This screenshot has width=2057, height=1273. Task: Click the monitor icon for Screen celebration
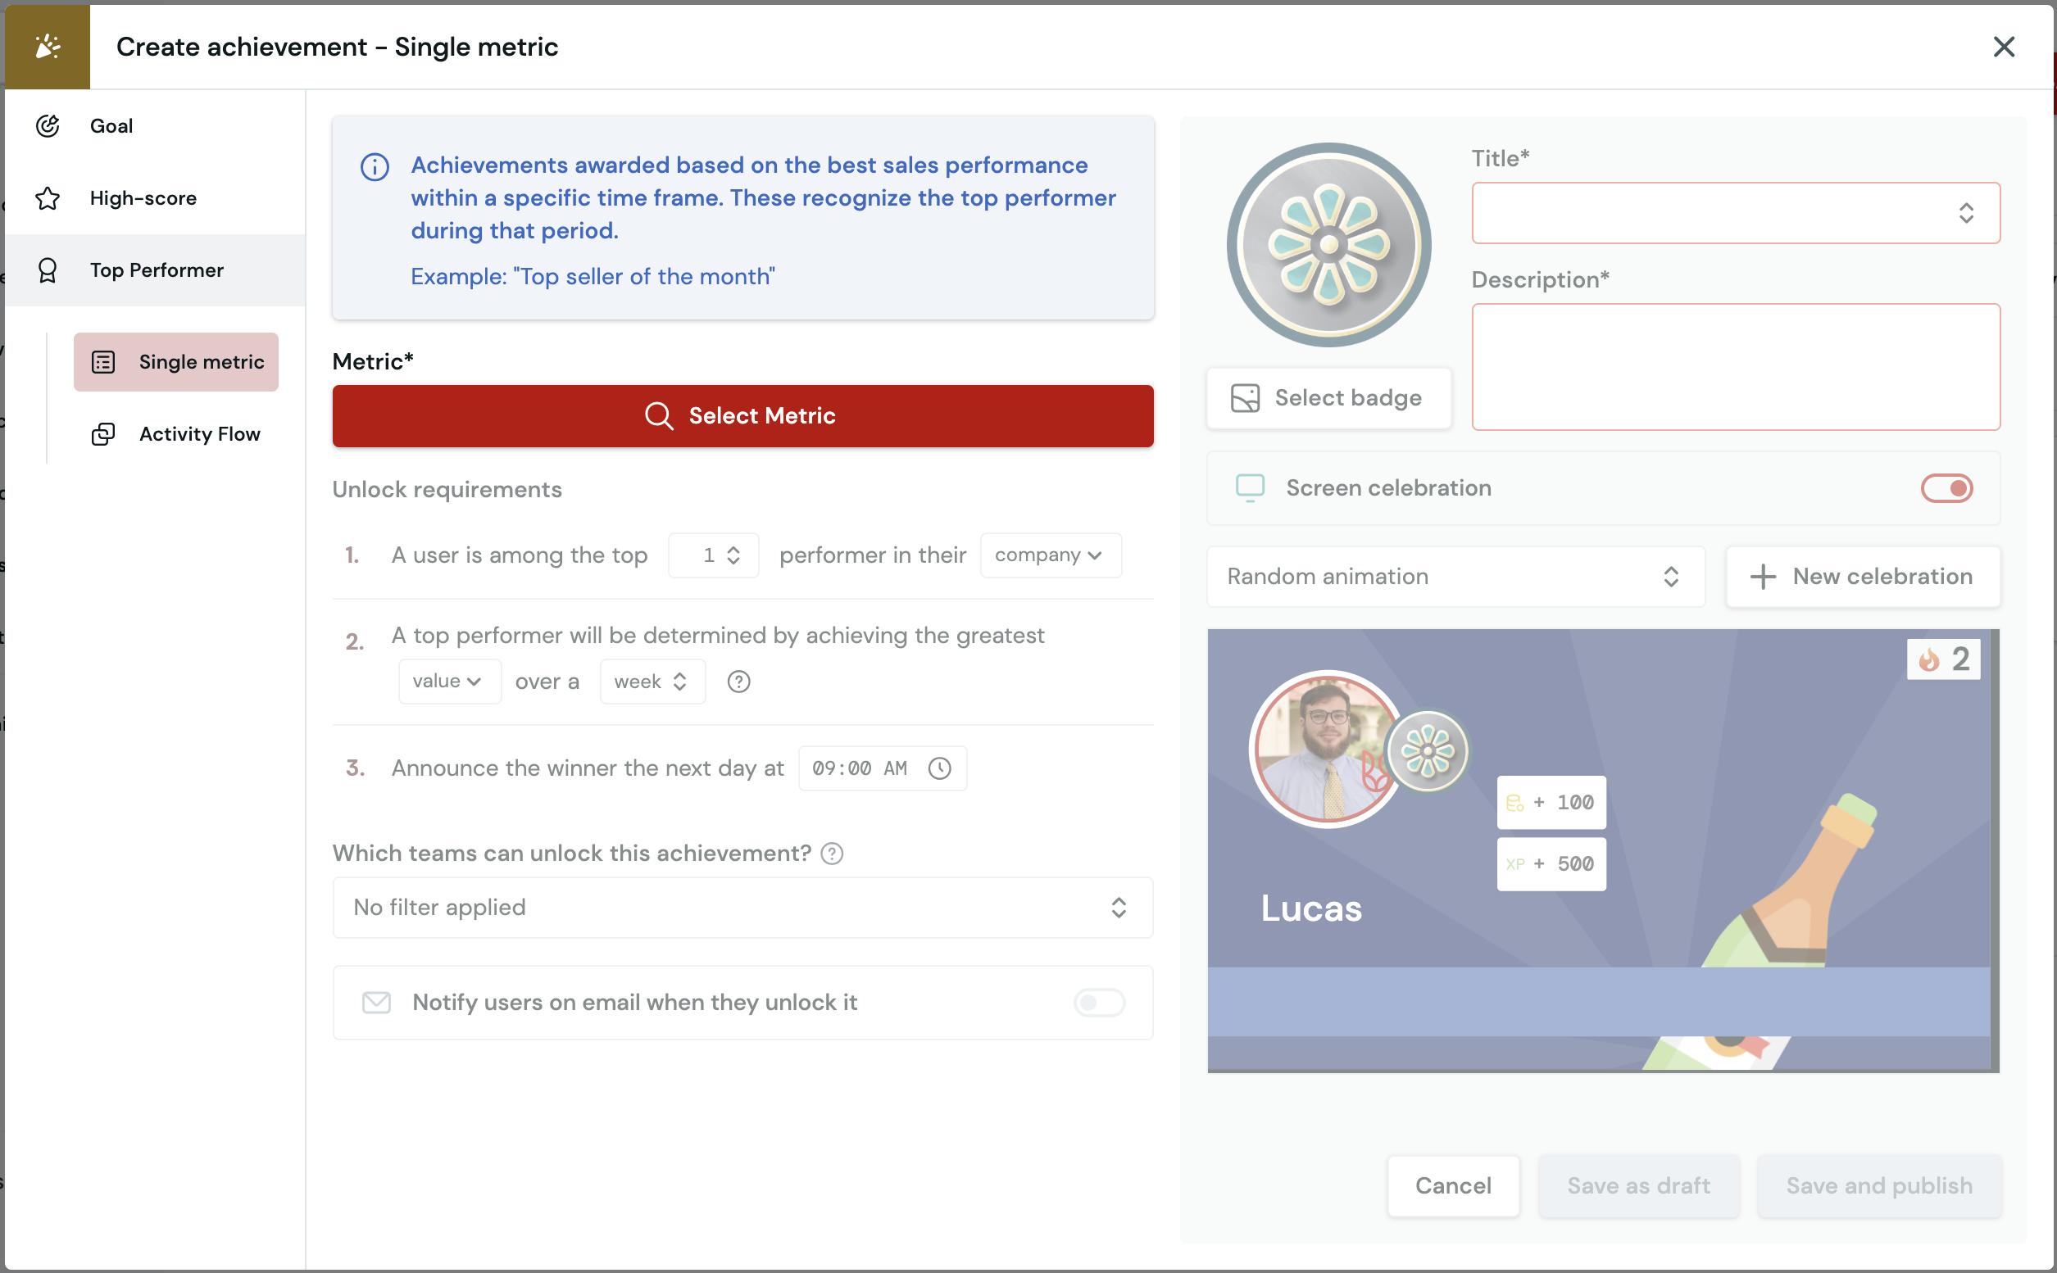tap(1250, 487)
